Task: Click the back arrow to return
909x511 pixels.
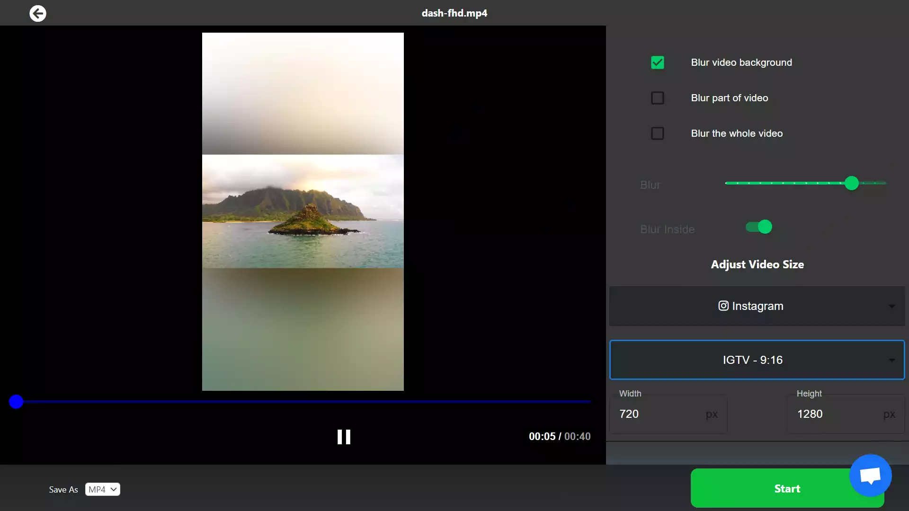Action: click(x=38, y=13)
